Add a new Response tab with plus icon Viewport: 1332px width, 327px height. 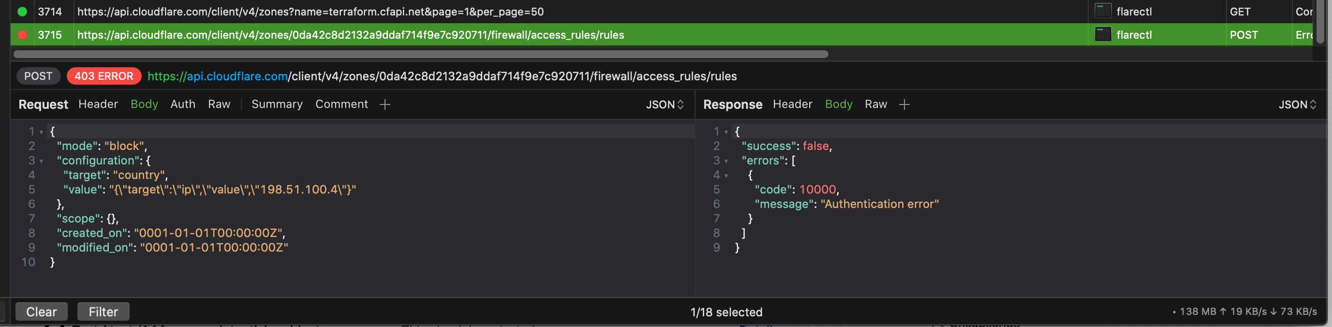click(x=904, y=104)
